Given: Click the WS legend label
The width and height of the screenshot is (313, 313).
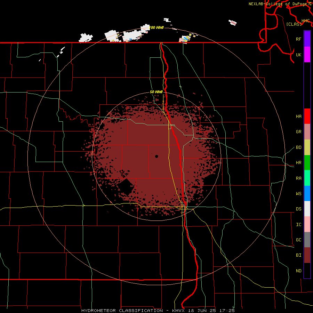Looking at the screenshot, I should (x=298, y=193).
